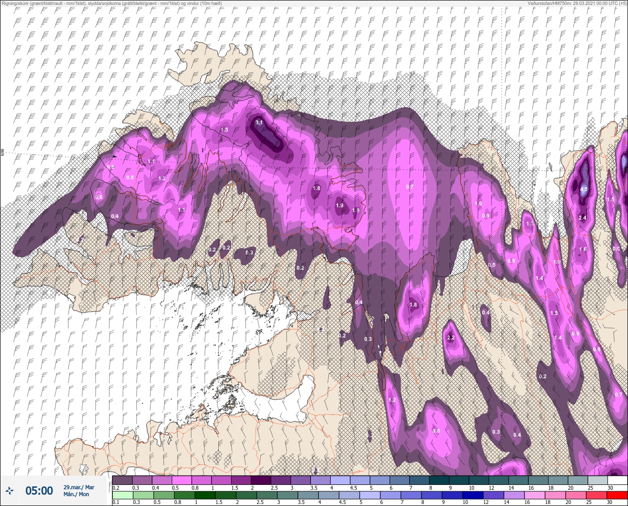Click the 4.5 precipitation value on map

pos(584,189)
